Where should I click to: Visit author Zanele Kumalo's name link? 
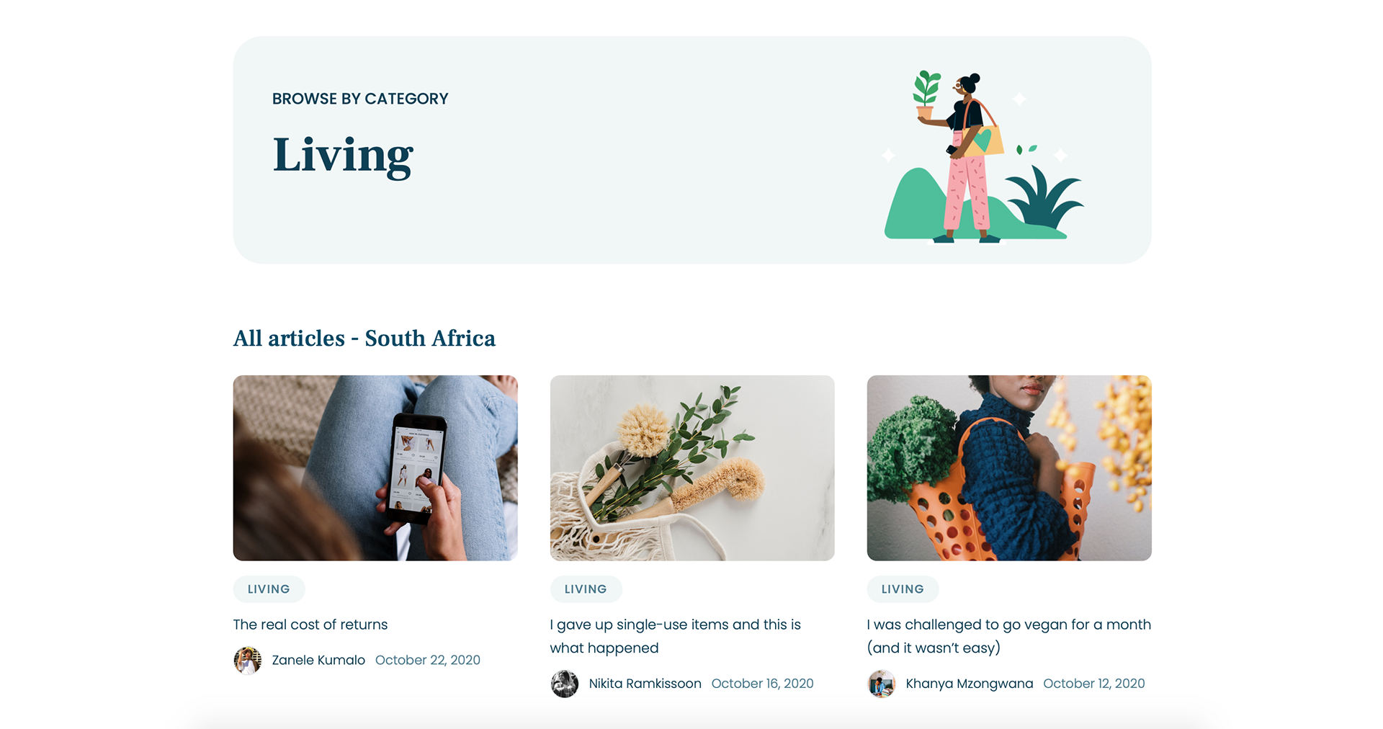tap(318, 660)
